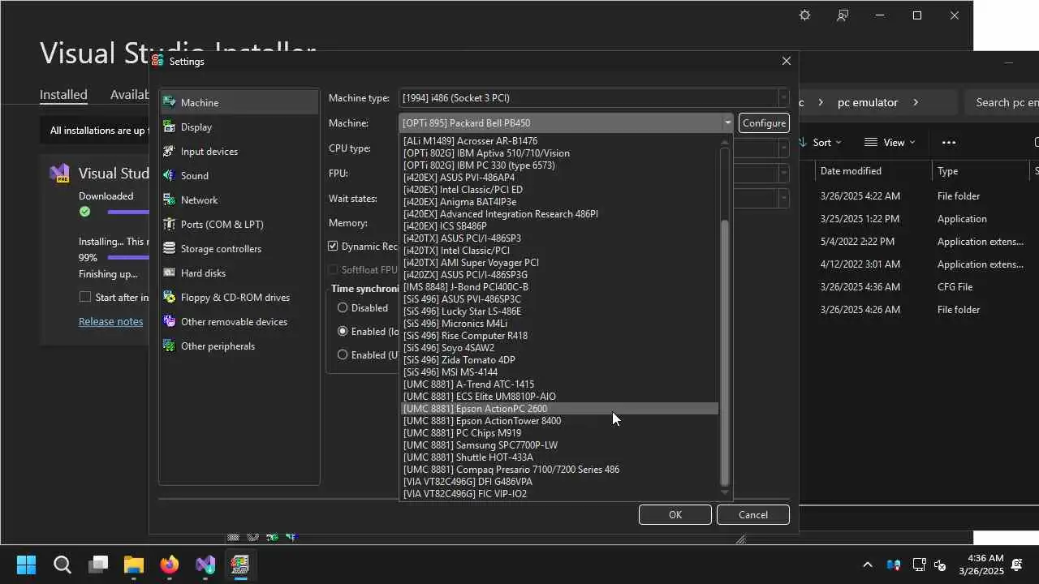
Task: Toggle Start after installation checkbox
Action: (x=84, y=297)
